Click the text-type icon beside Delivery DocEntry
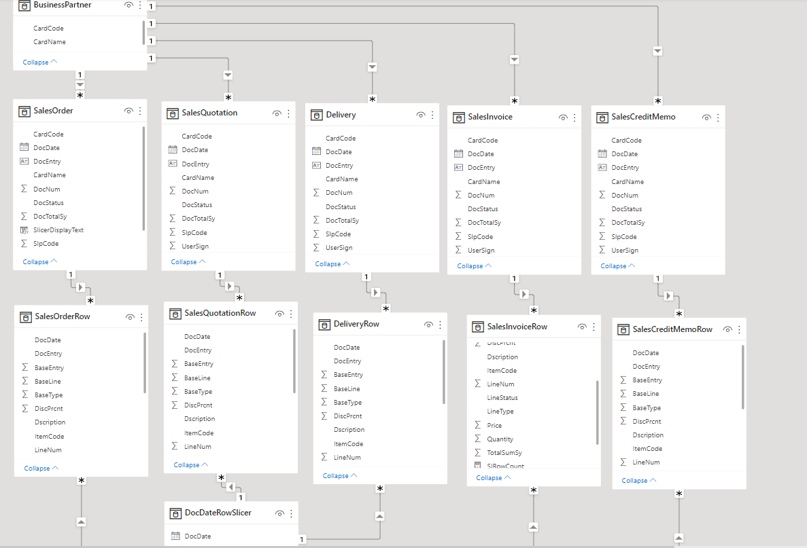 (x=317, y=166)
